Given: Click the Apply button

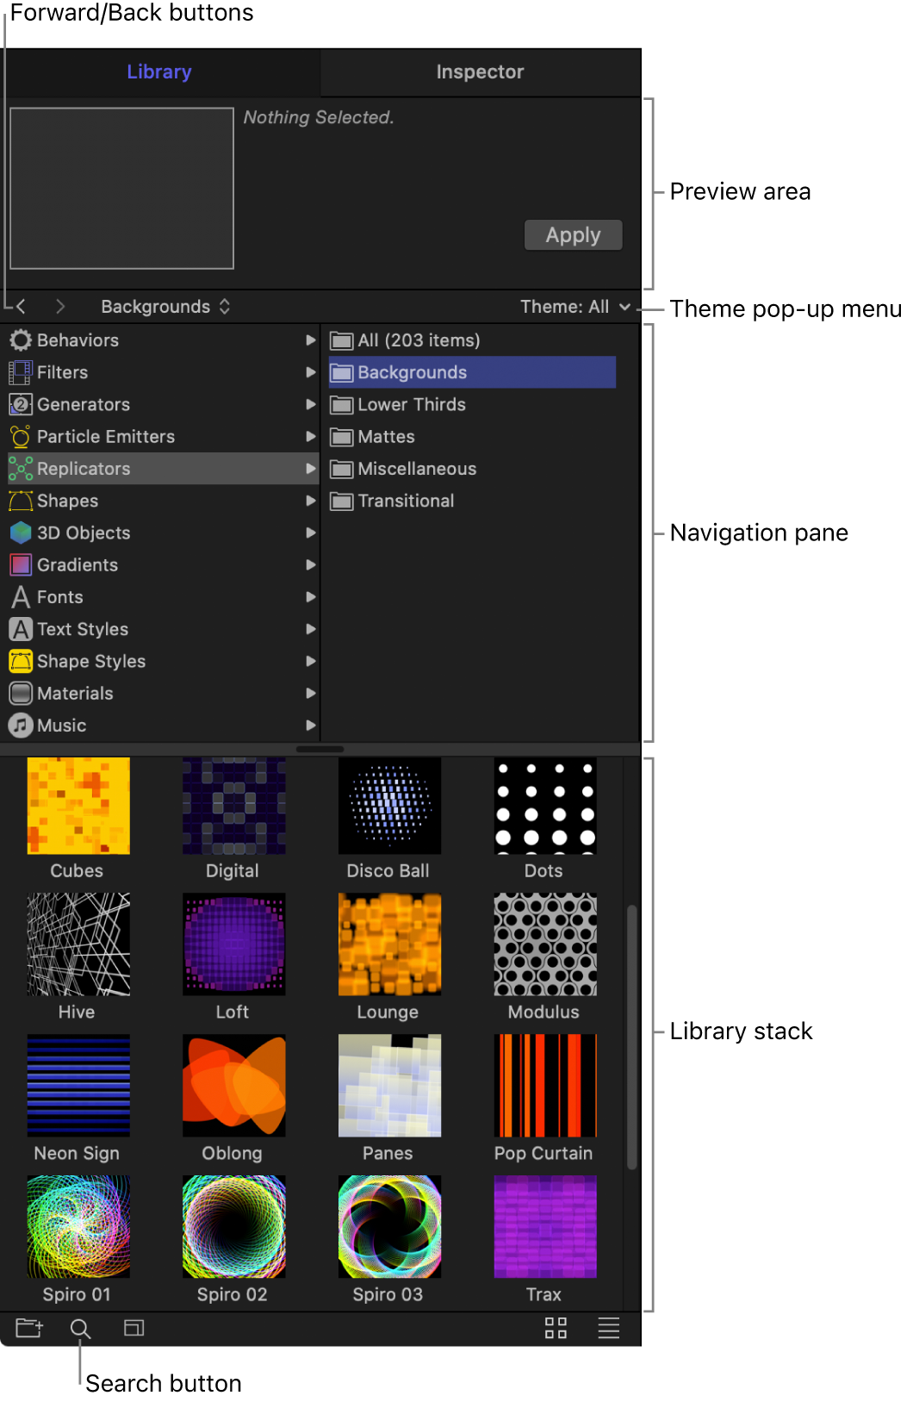Looking at the screenshot, I should tap(573, 235).
